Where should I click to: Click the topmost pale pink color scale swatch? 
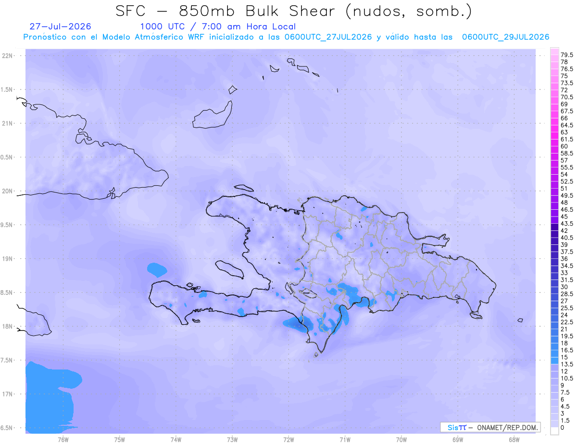coord(554,51)
